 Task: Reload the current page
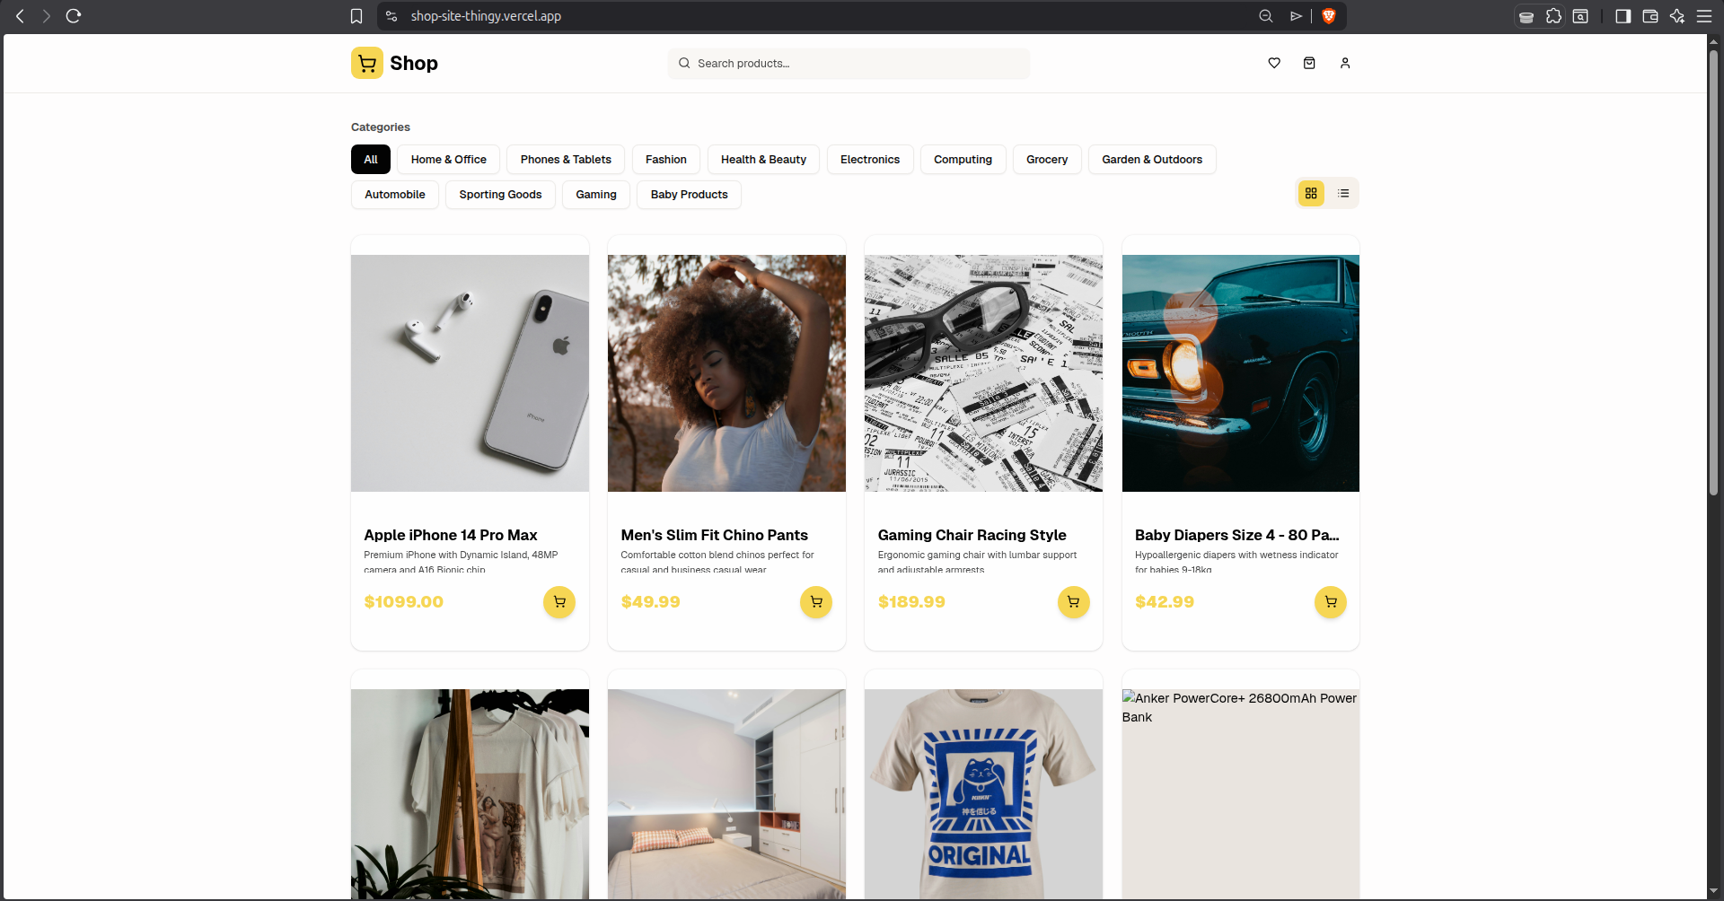[74, 16]
